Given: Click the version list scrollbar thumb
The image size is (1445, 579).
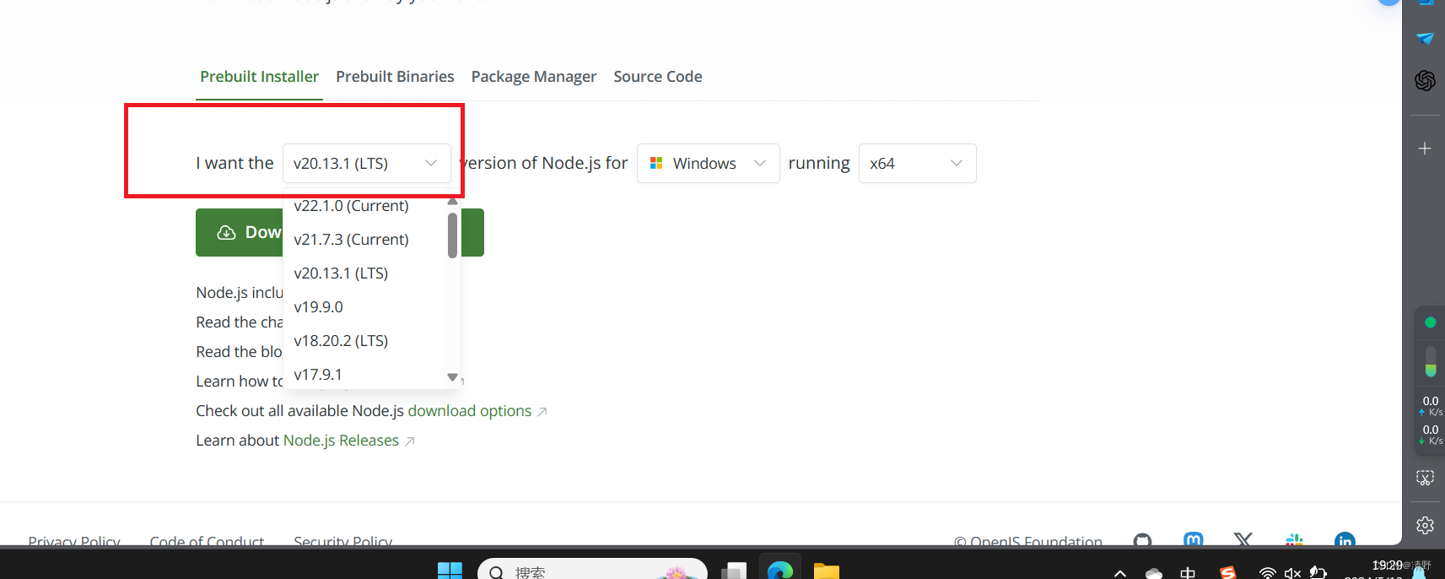Looking at the screenshot, I should (x=453, y=235).
